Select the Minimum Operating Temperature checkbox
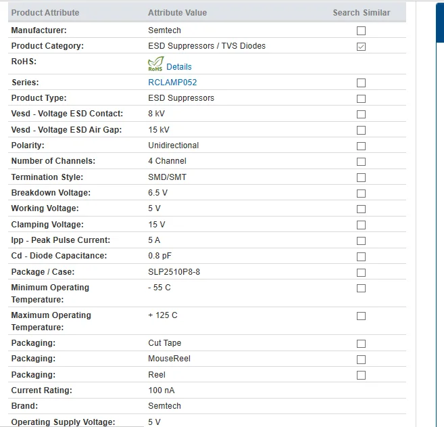 (361, 288)
